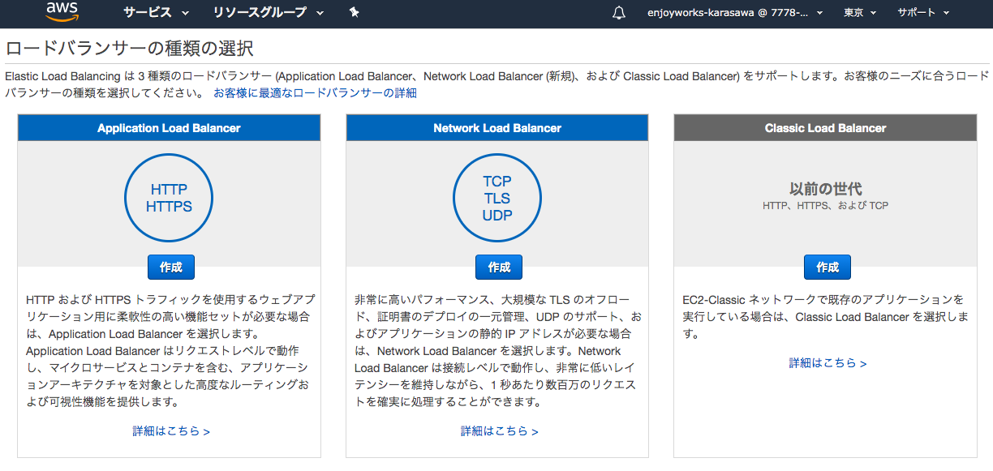Screen dimensions: 993x471
Task: Click the ロードバランサーの種類の選択 page title
Action: pyautogui.click(x=129, y=49)
